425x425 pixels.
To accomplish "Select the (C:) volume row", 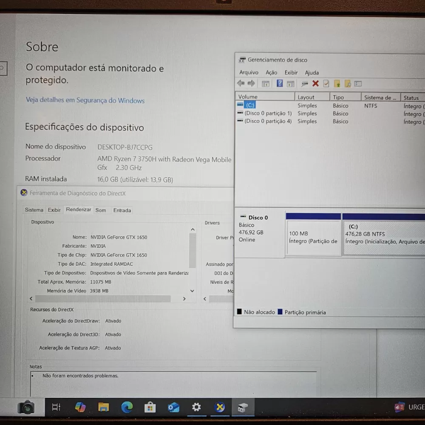I will tap(331, 105).
